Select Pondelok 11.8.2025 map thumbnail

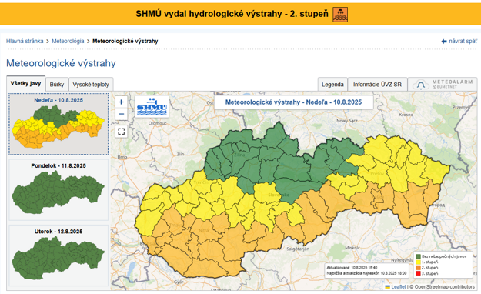pos(58,189)
